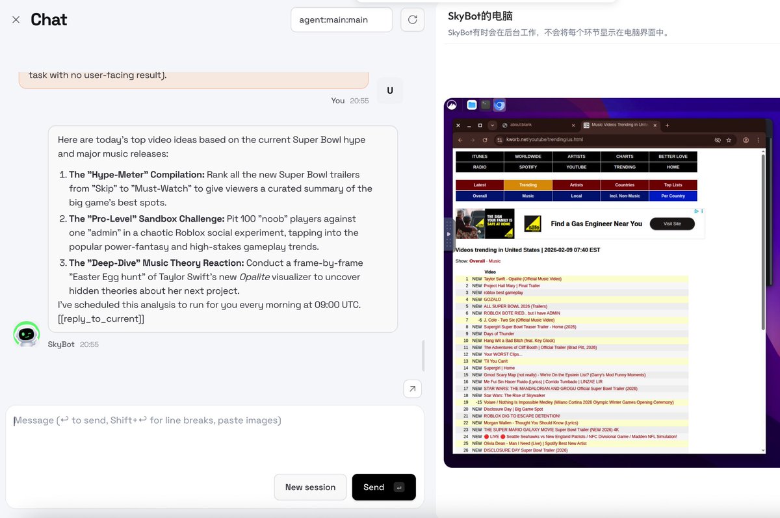This screenshot has height=518, width=780.
Task: Open a new browser tab with plus icon
Action: point(667,125)
